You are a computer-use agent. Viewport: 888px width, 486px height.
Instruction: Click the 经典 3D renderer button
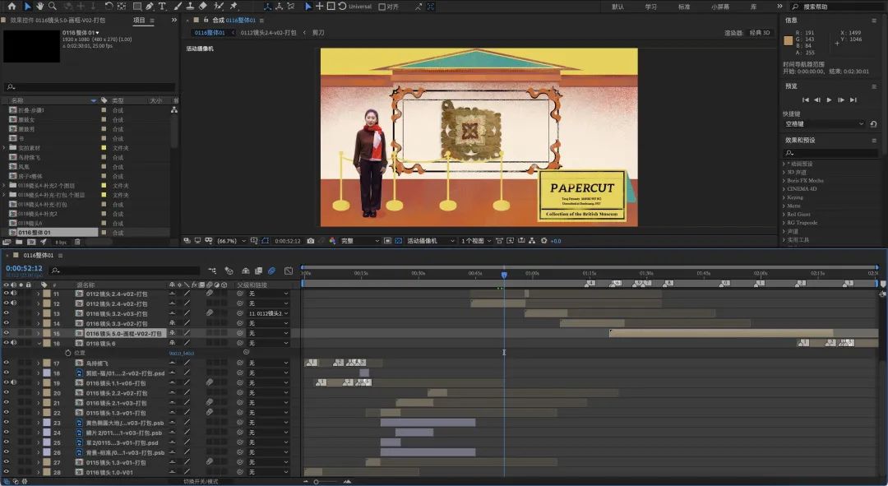761,33
